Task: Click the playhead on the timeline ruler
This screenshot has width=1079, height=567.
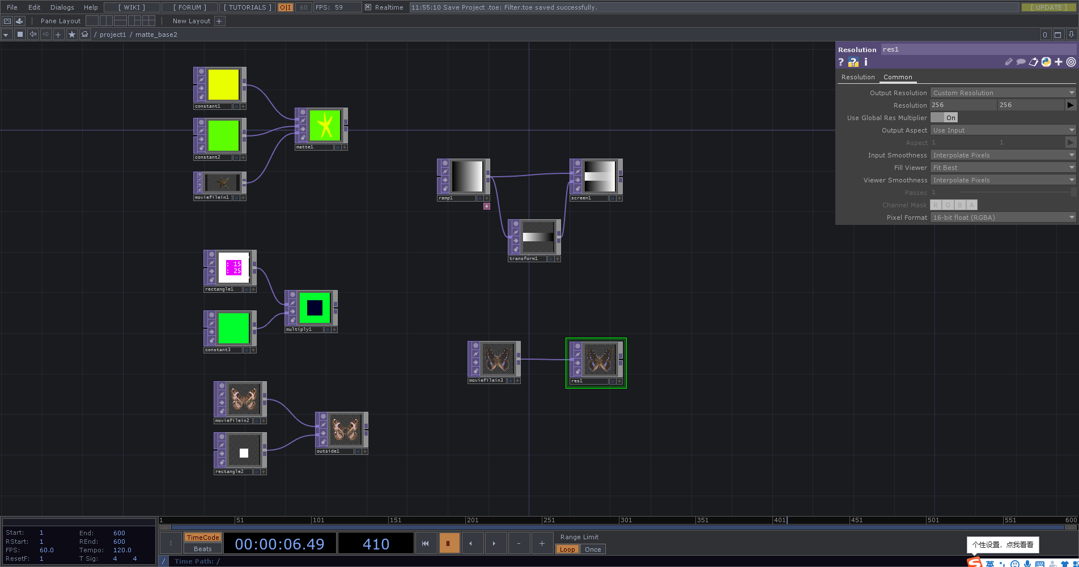Action: pos(787,520)
